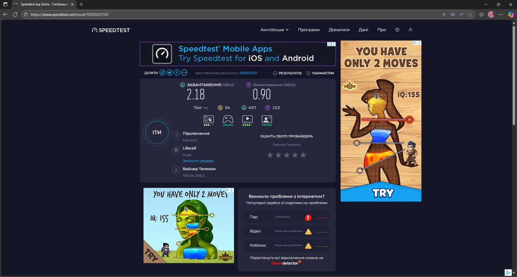Click the IP address 195.64.249.2

pos(193,176)
